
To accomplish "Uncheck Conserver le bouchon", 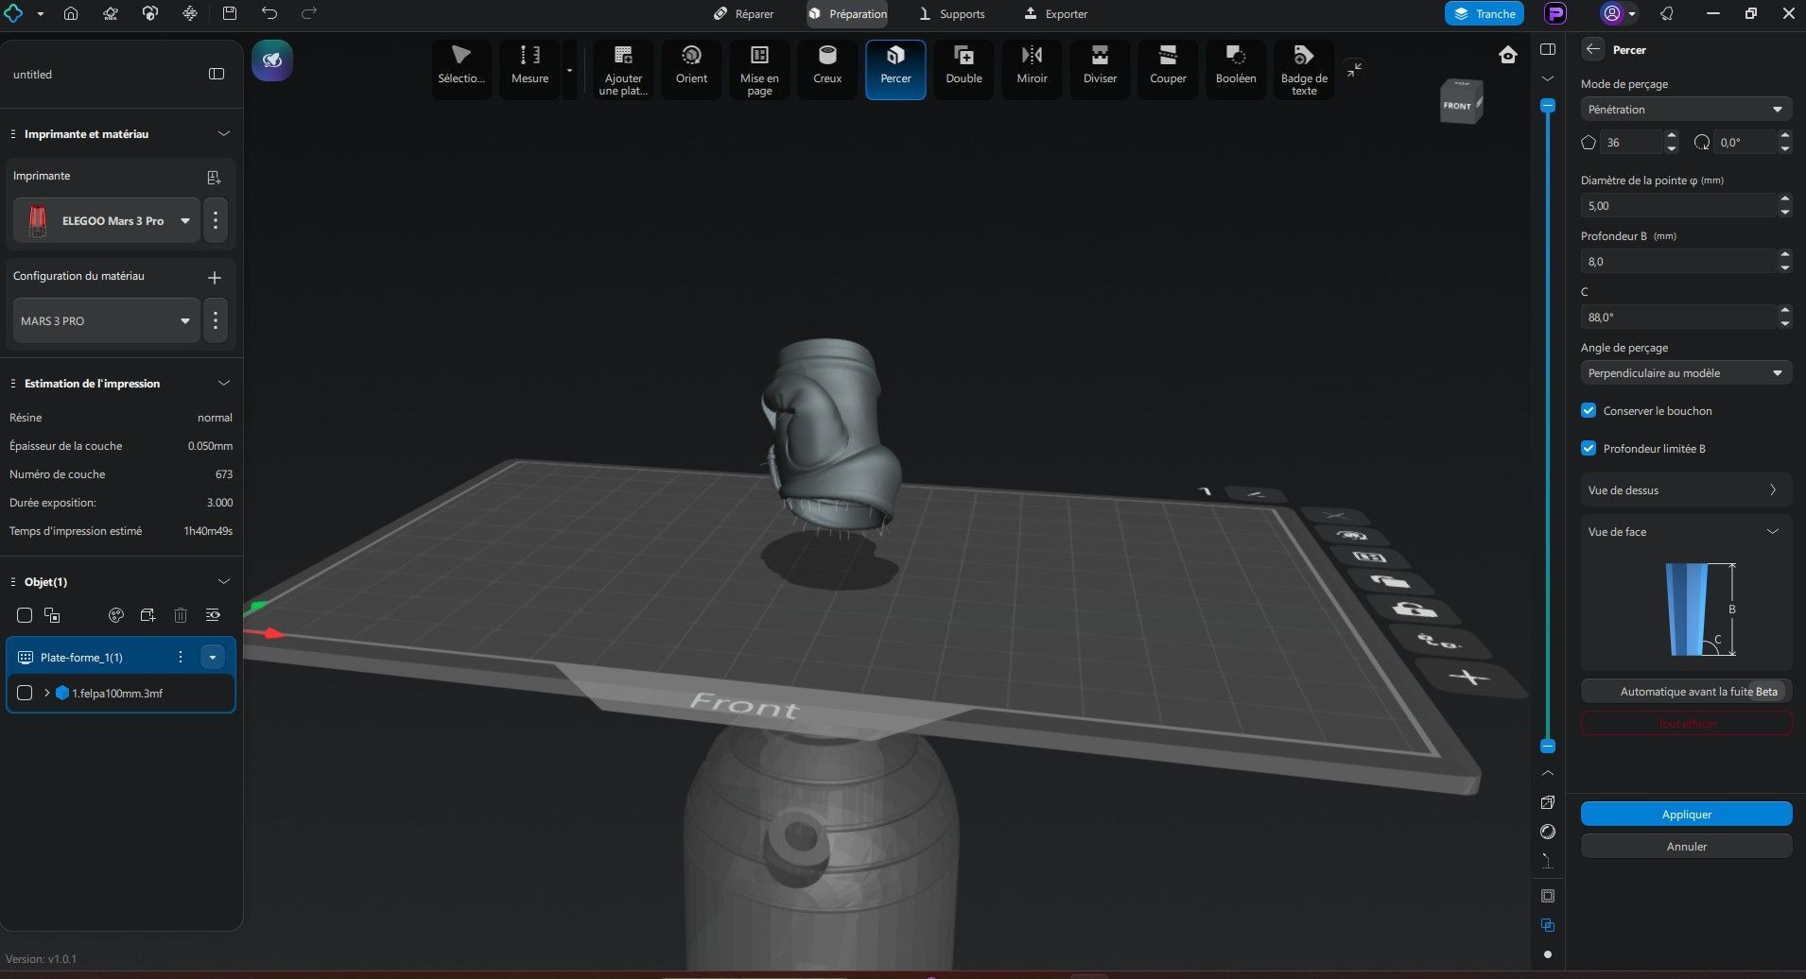I will click(1589, 411).
